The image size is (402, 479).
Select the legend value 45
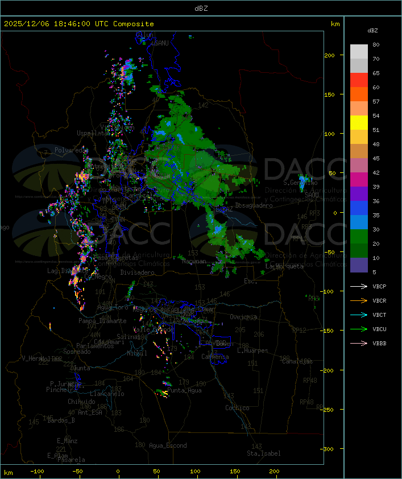[376, 159]
